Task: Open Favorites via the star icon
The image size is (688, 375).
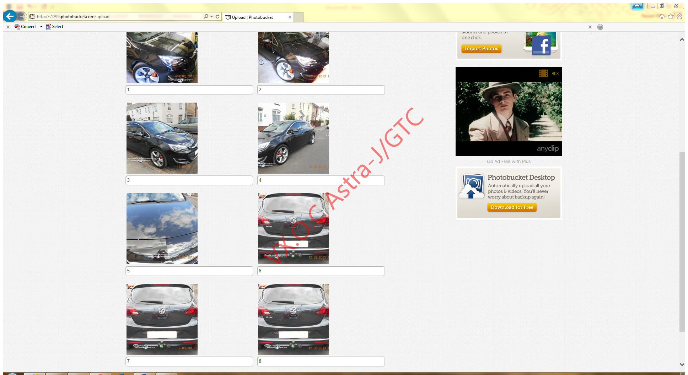Action: pyautogui.click(x=671, y=16)
